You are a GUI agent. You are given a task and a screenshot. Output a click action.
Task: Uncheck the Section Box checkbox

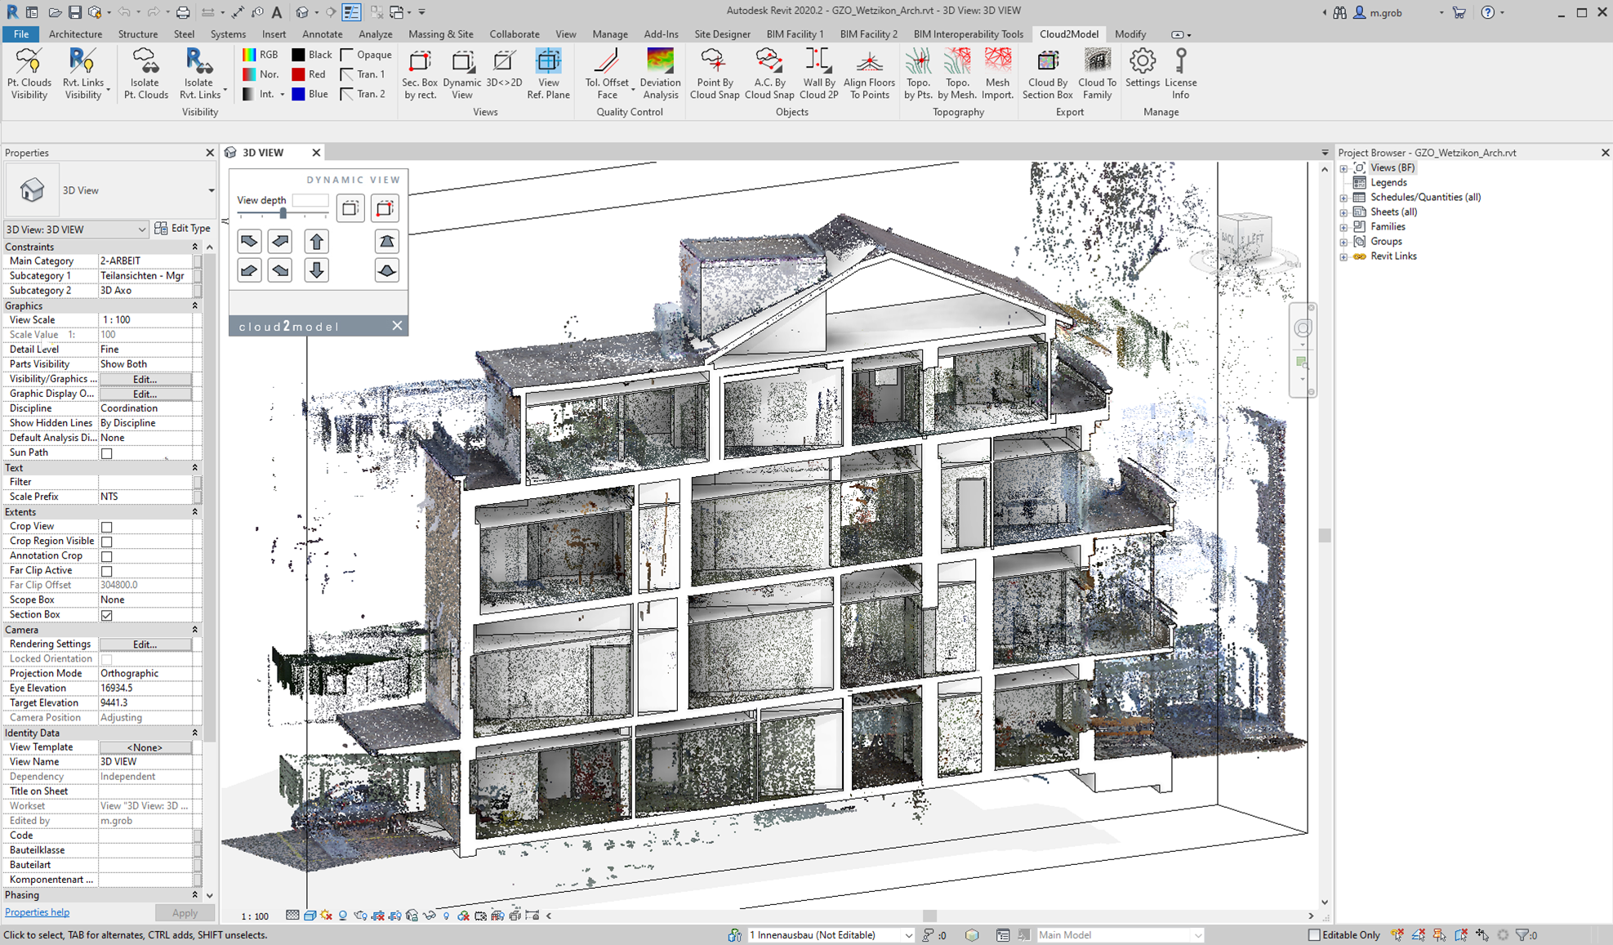[107, 615]
